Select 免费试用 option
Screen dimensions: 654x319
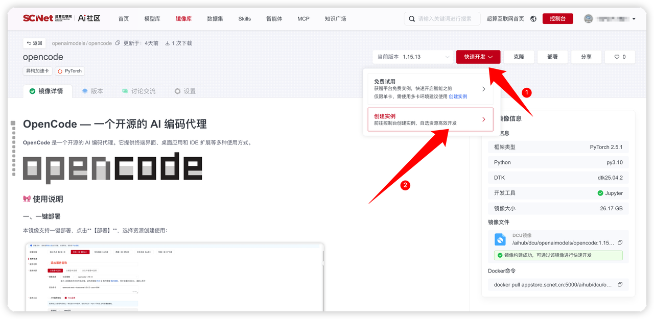pyautogui.click(x=430, y=89)
